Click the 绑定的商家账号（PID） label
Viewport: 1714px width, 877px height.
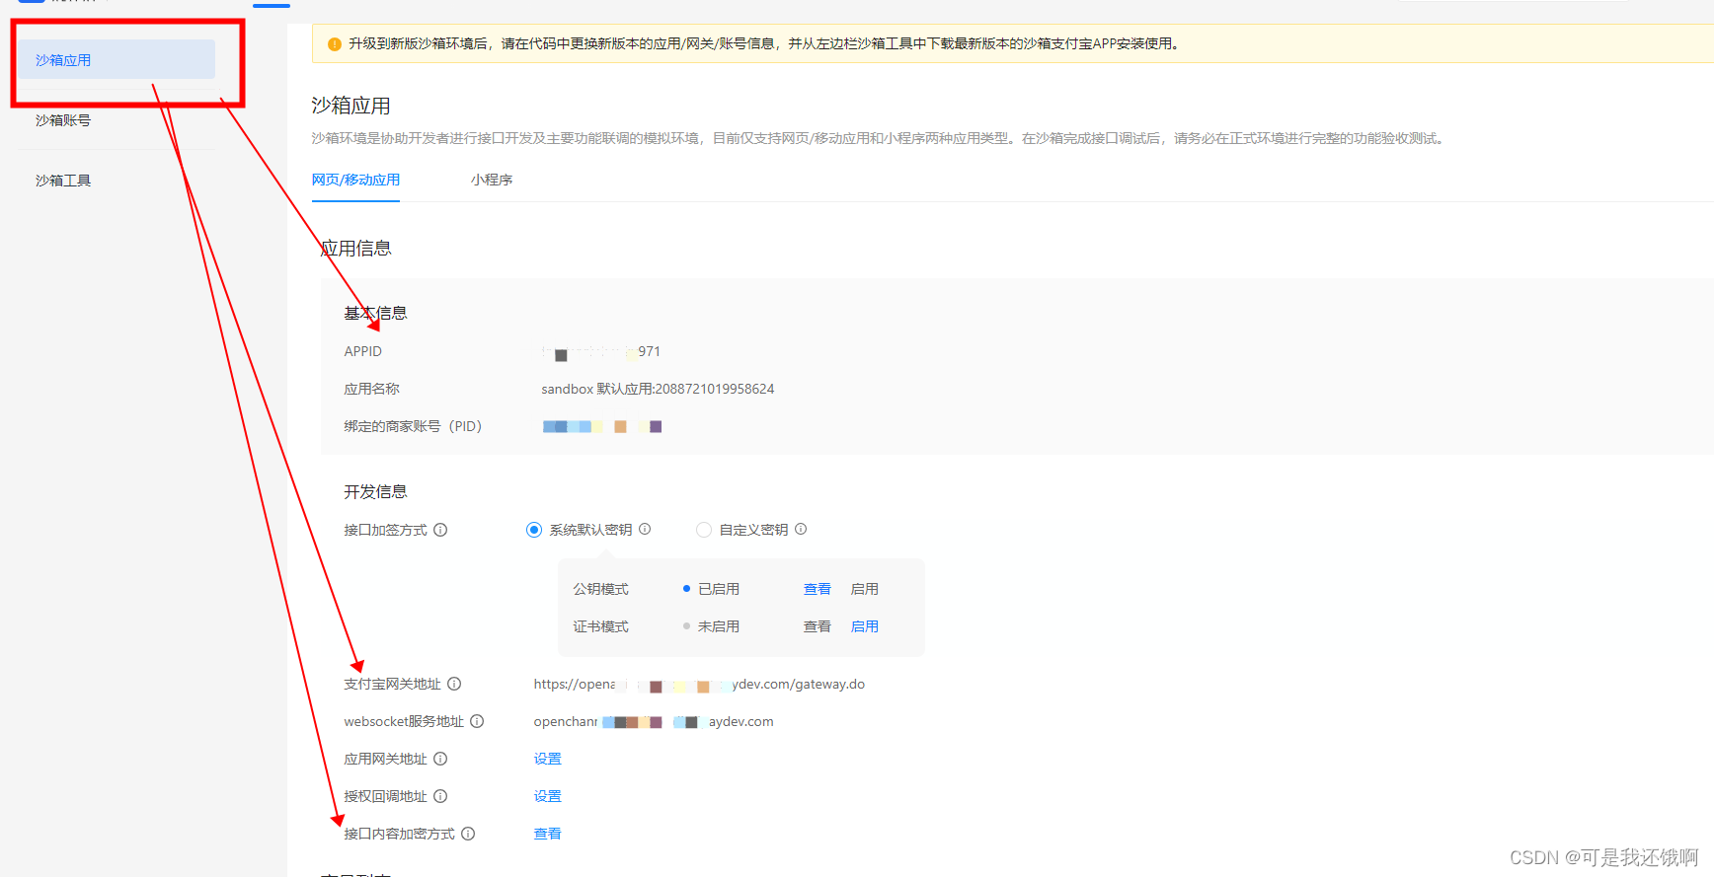click(x=413, y=426)
